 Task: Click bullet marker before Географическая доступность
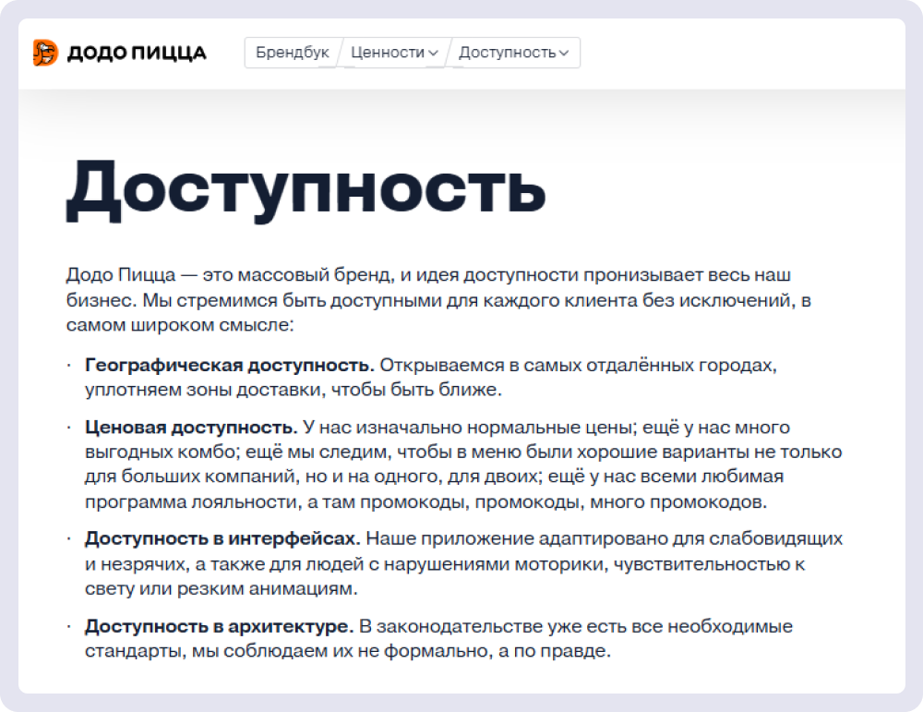(69, 365)
